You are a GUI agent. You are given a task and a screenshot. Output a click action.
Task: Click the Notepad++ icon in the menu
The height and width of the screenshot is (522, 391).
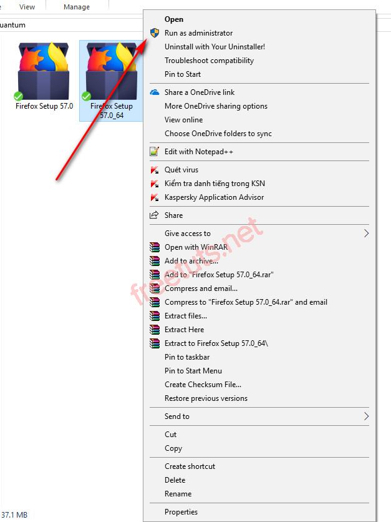click(x=155, y=152)
